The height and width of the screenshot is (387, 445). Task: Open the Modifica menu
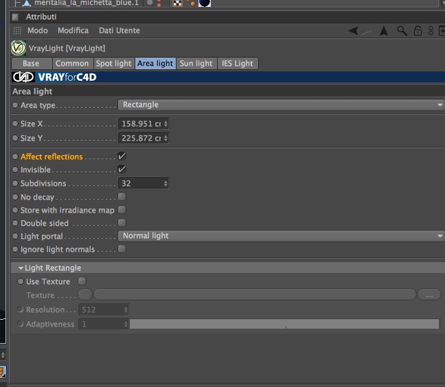click(x=73, y=30)
